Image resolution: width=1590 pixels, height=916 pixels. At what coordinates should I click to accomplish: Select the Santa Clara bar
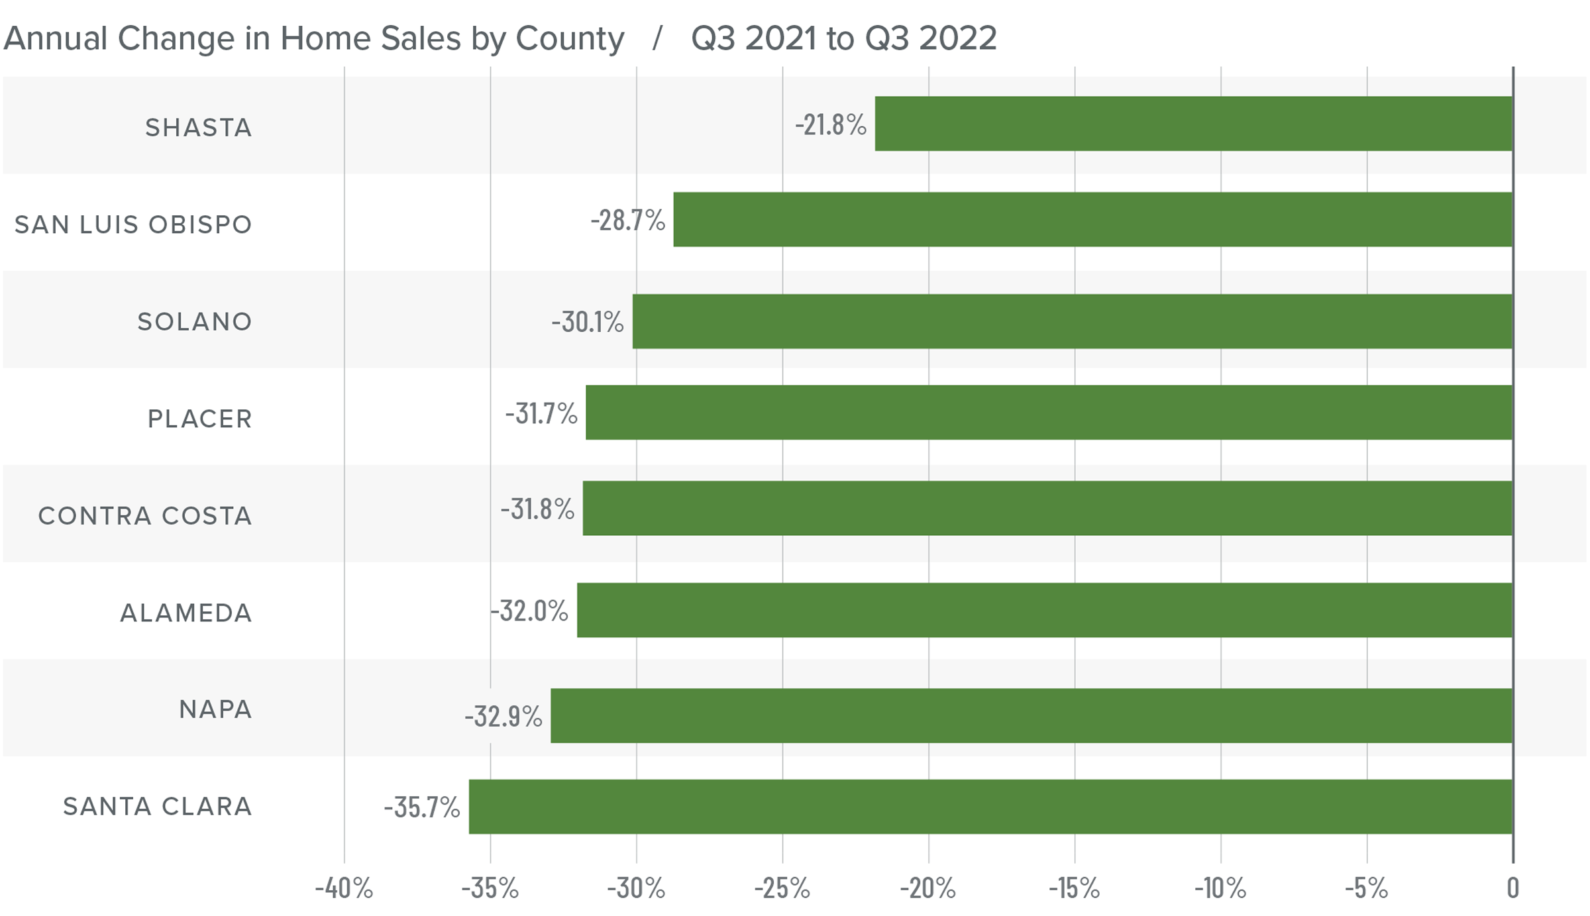pyautogui.click(x=990, y=807)
